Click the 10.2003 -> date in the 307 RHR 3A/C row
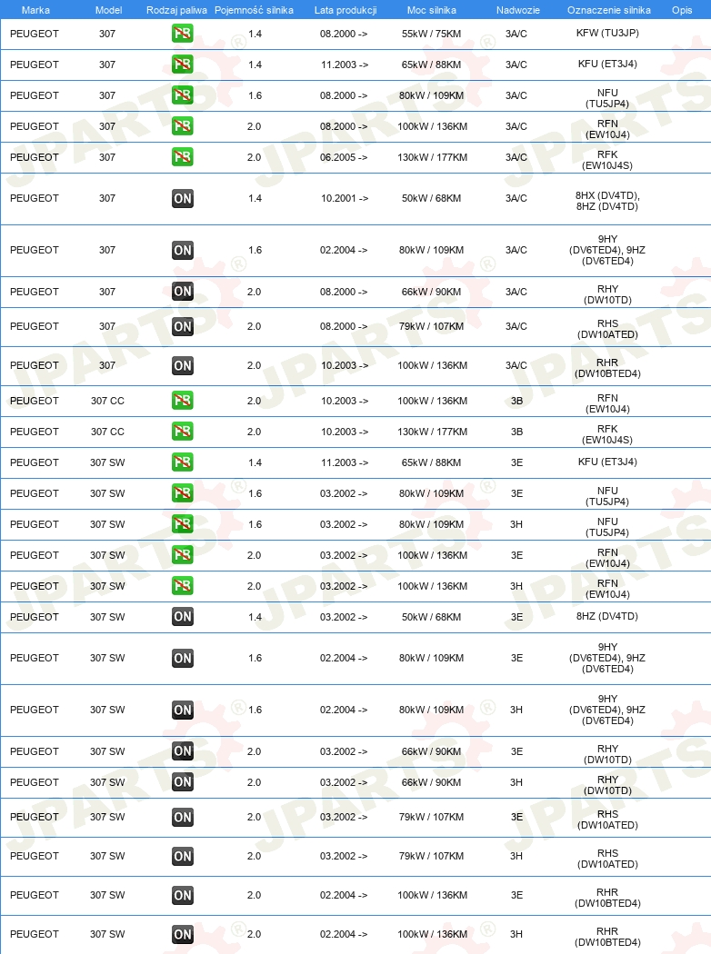This screenshot has width=711, height=954. [x=344, y=365]
